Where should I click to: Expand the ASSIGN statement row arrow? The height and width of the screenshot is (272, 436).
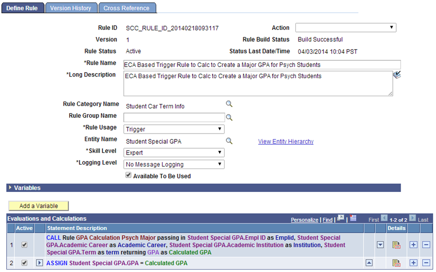tap(39, 263)
